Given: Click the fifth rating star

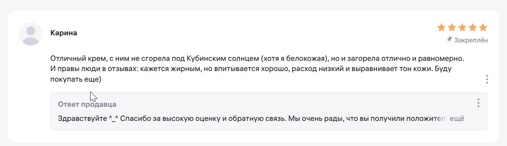Looking at the screenshot, I should [483, 27].
